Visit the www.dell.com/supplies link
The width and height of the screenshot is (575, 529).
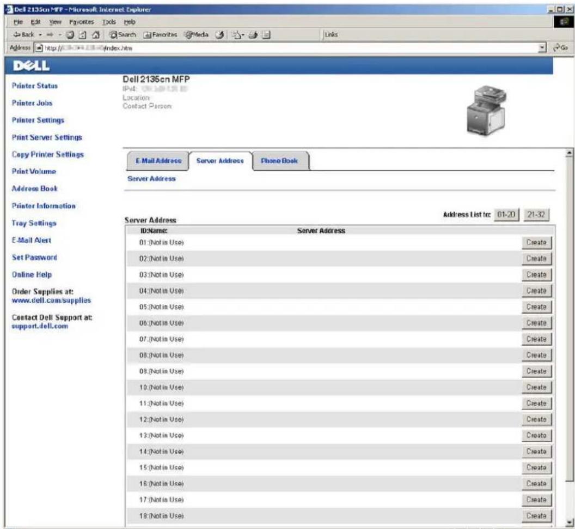point(51,300)
